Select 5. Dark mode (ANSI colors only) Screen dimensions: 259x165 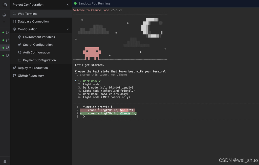click(103, 94)
